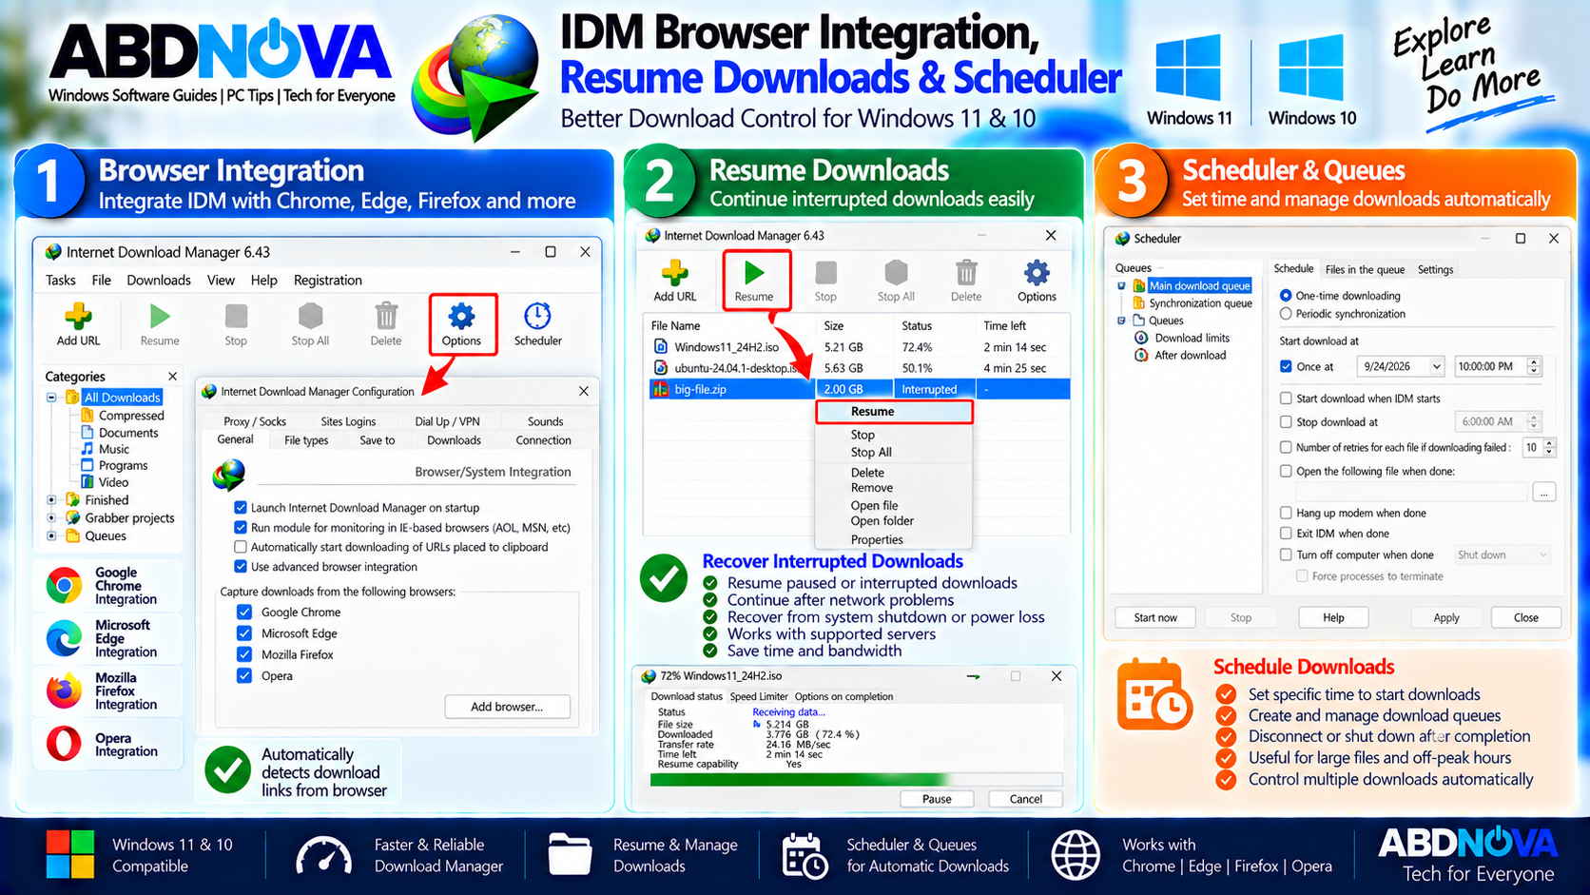
Task: Collapse the All Downloads tree node
Action: click(x=51, y=398)
